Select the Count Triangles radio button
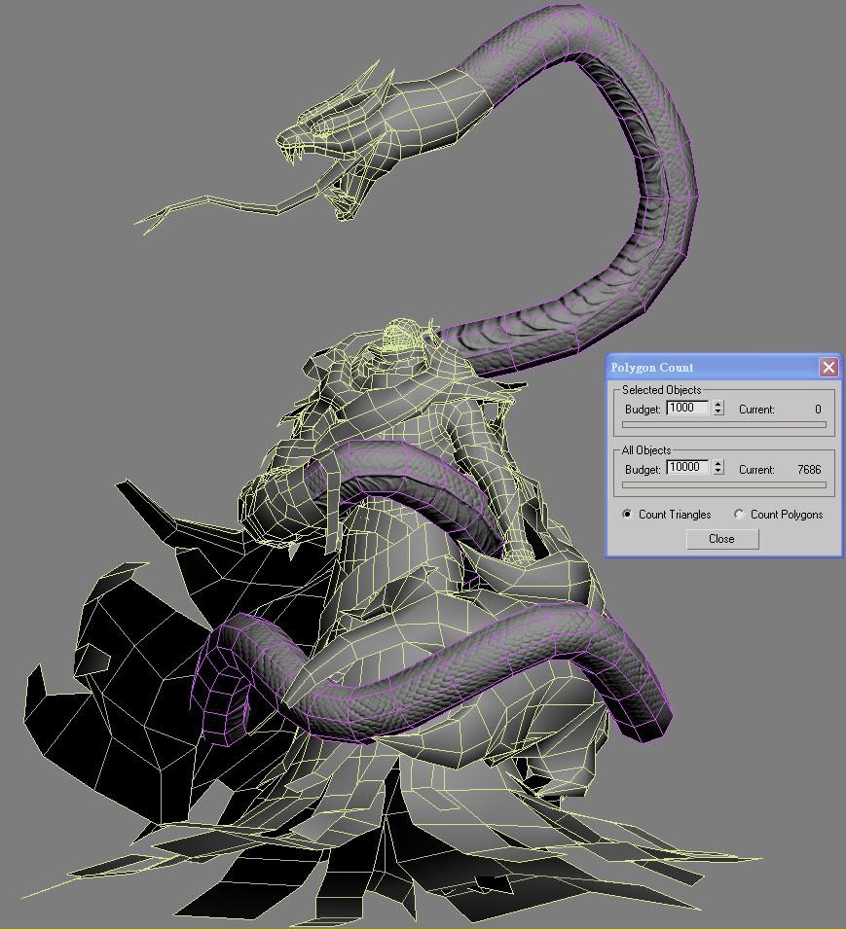The height and width of the screenshot is (930, 846). tap(628, 515)
